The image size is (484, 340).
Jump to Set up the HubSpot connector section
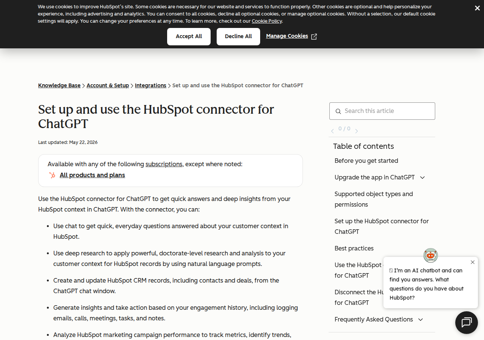(x=382, y=226)
